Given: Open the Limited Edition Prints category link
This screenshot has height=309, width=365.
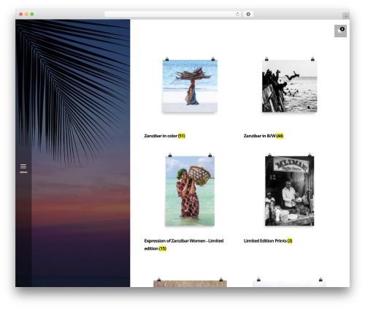Looking at the screenshot, I should point(268,241).
